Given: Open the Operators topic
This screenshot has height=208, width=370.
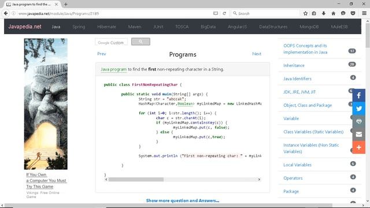Looking at the screenshot, I should [293, 178].
